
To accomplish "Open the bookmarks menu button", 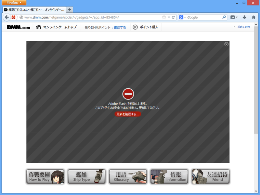I will point(234,17).
